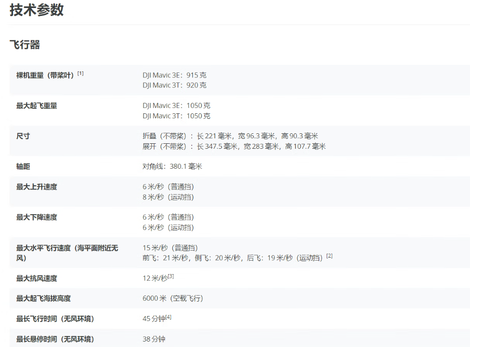This screenshot has width=477, height=347.
Task: Select the 尺寸 row label
Action: 23,136
